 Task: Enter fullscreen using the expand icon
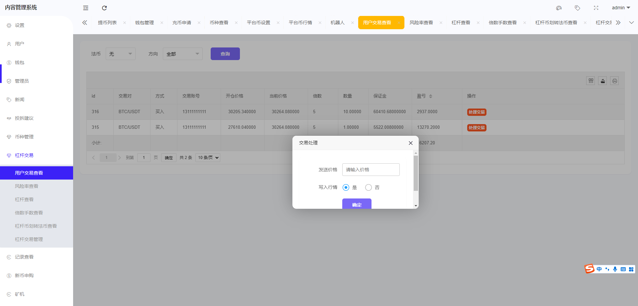tap(596, 8)
